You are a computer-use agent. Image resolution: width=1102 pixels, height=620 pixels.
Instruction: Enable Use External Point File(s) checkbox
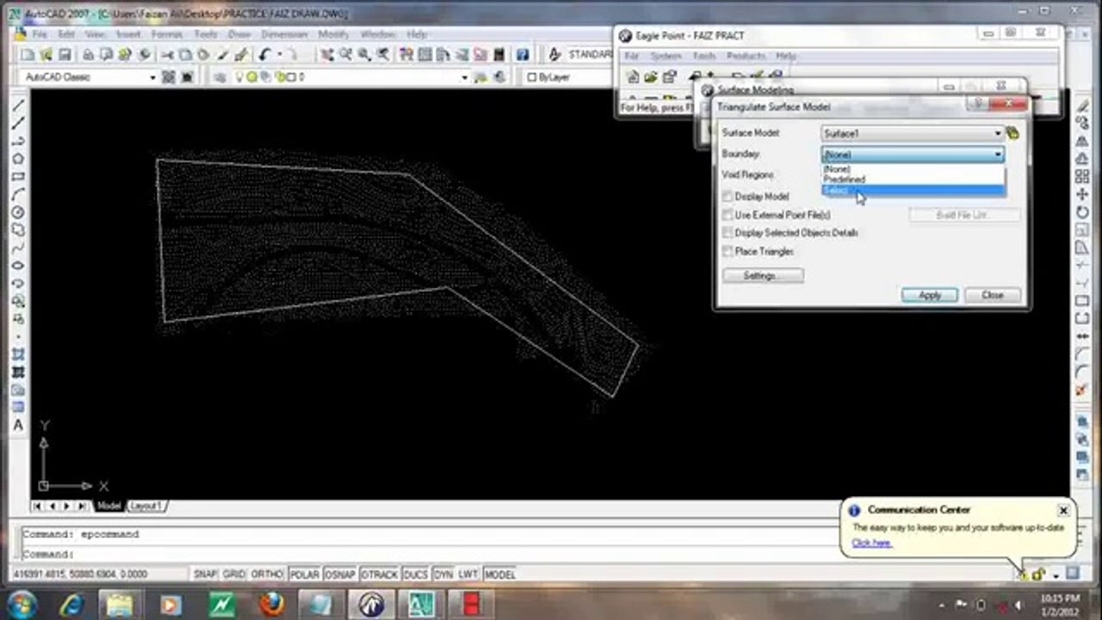pyautogui.click(x=728, y=214)
